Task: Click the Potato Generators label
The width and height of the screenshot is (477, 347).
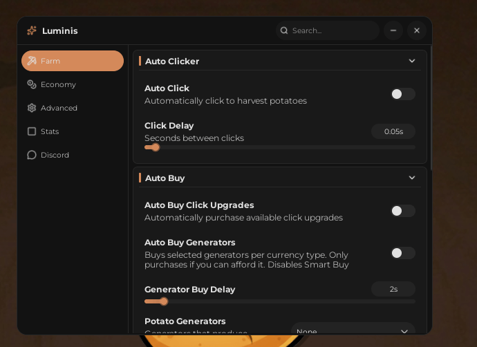Action: 185,321
